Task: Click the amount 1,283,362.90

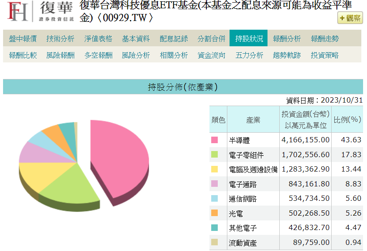Action: (305, 169)
